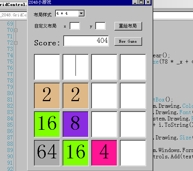193x171 pixels.
Task: Click the 'Drawing.Size' code text in editor
Action: [173, 138]
